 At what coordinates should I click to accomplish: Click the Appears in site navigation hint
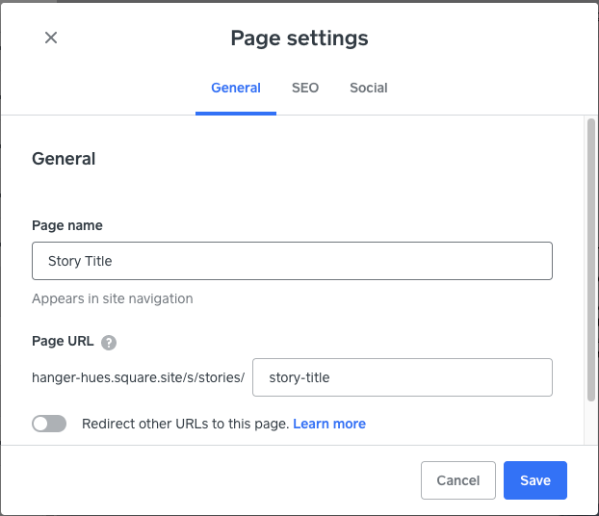click(x=113, y=298)
